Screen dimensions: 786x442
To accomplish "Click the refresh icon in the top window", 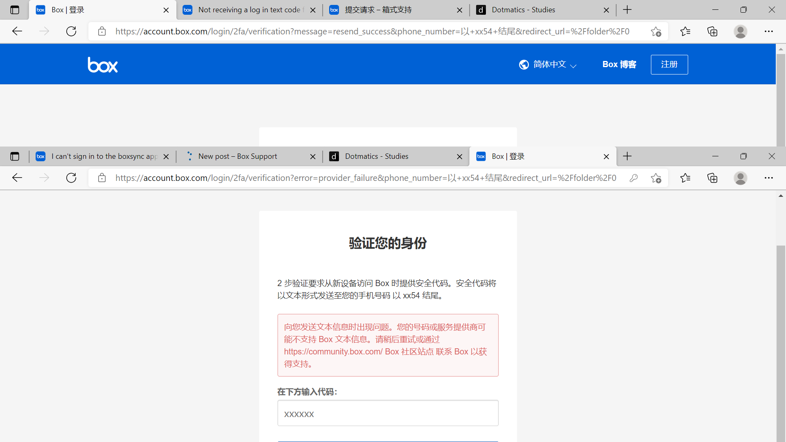I will [x=71, y=31].
